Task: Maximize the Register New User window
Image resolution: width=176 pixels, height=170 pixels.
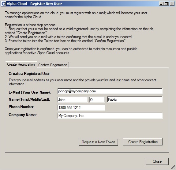Action: tap(166, 4)
